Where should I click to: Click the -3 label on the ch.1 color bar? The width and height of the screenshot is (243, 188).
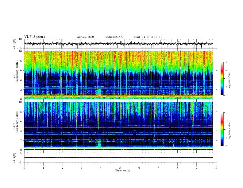point(226,62)
